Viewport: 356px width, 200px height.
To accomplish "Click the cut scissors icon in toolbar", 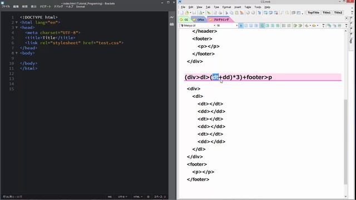I will tap(226, 13).
